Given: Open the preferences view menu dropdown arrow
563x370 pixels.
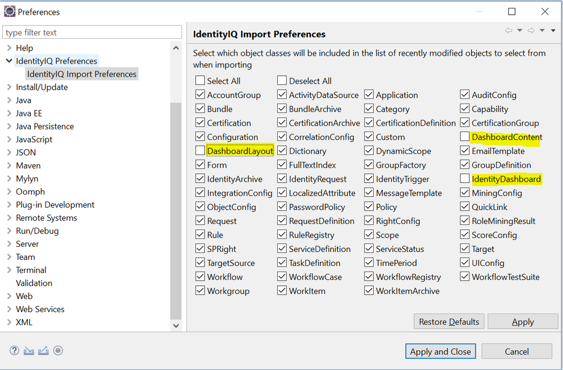Looking at the screenshot, I should tap(553, 30).
